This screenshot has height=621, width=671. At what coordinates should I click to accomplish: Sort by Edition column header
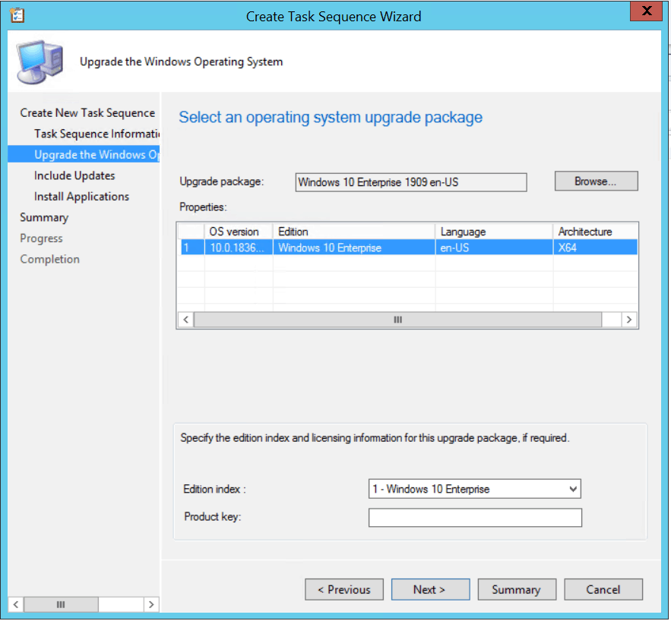354,232
